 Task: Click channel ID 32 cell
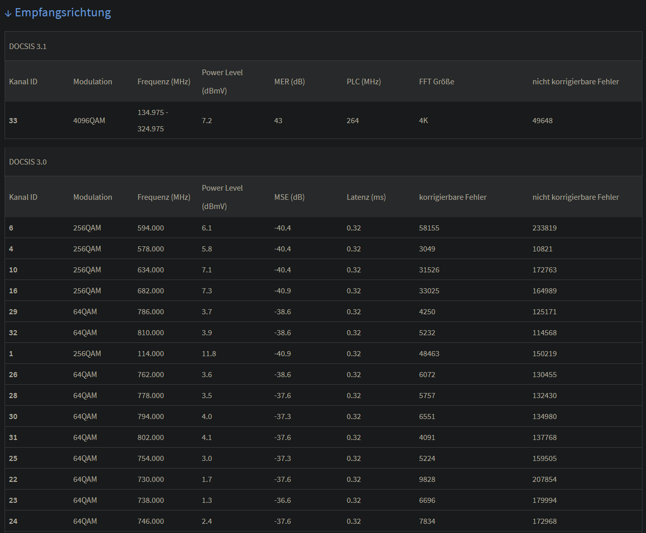[13, 333]
